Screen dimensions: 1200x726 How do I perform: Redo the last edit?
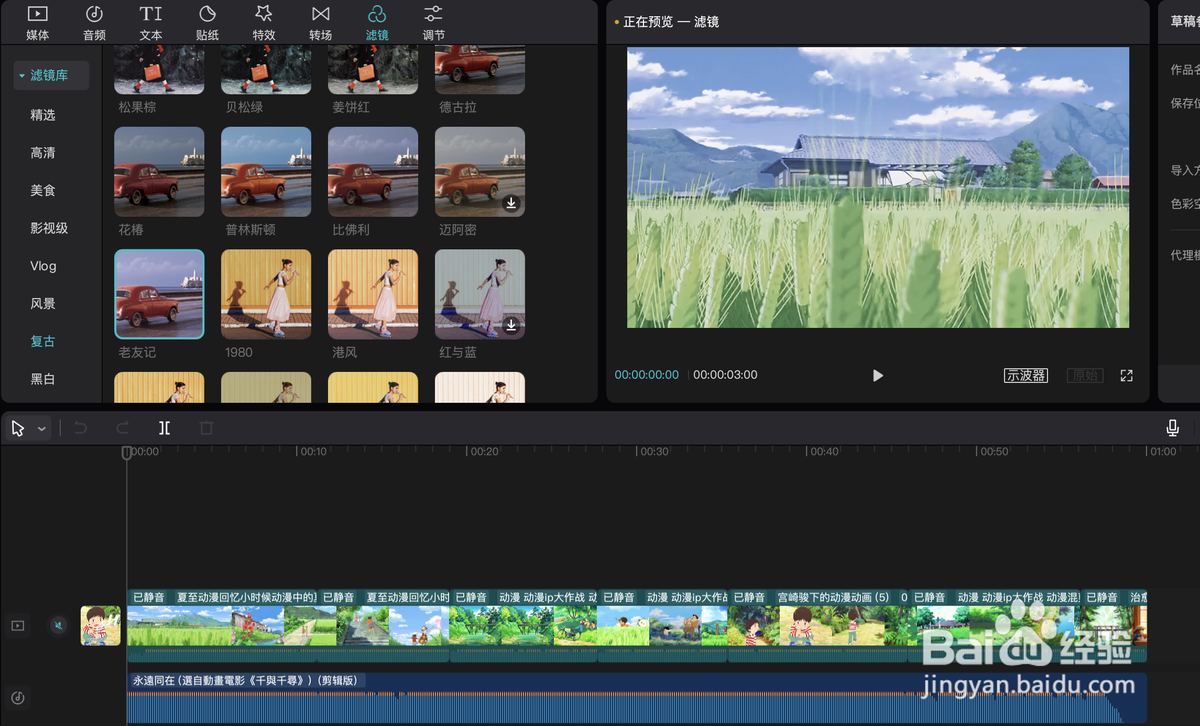pyautogui.click(x=123, y=428)
